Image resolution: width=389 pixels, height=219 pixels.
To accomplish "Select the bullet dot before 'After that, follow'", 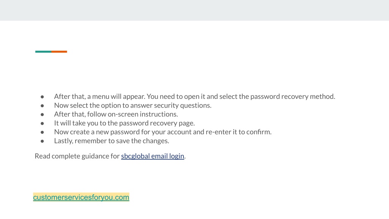I will [43, 115].
